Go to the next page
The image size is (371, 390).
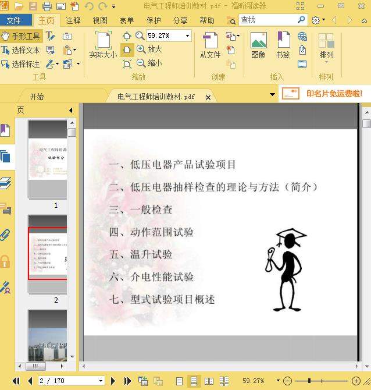tap(113, 381)
